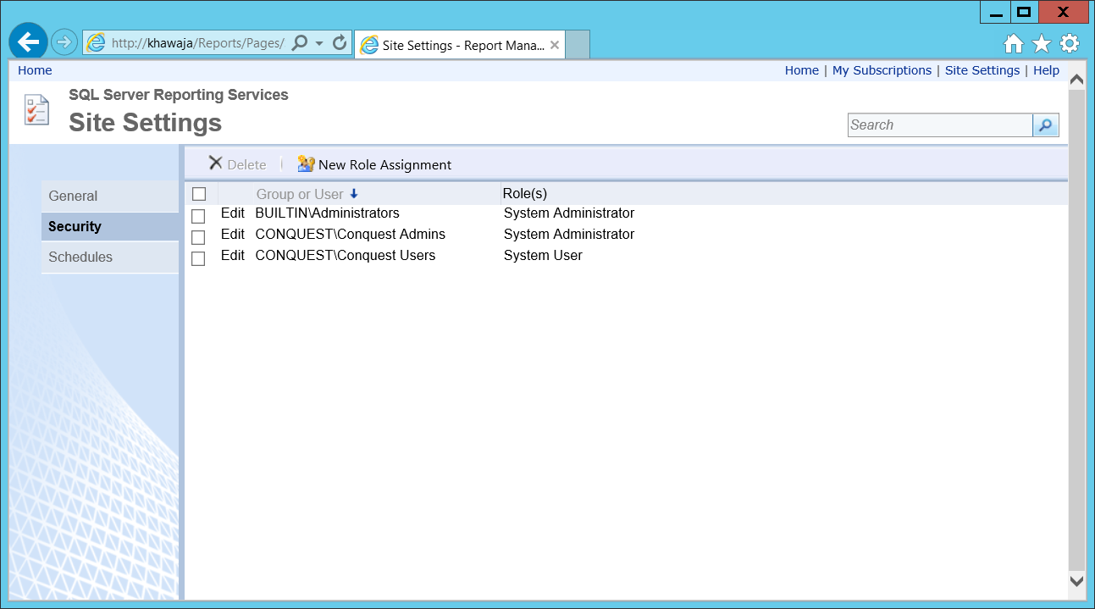1095x609 pixels.
Task: Maximize the browser window
Action: pyautogui.click(x=1025, y=12)
